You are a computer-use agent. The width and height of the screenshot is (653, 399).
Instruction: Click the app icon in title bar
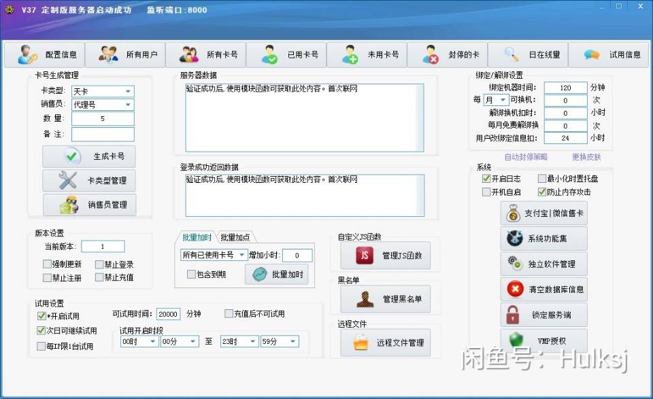(x=10, y=10)
